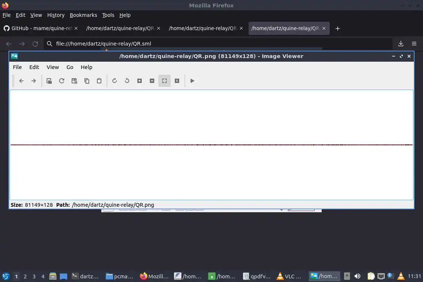Rotate the image counterclockwise

tap(127, 81)
